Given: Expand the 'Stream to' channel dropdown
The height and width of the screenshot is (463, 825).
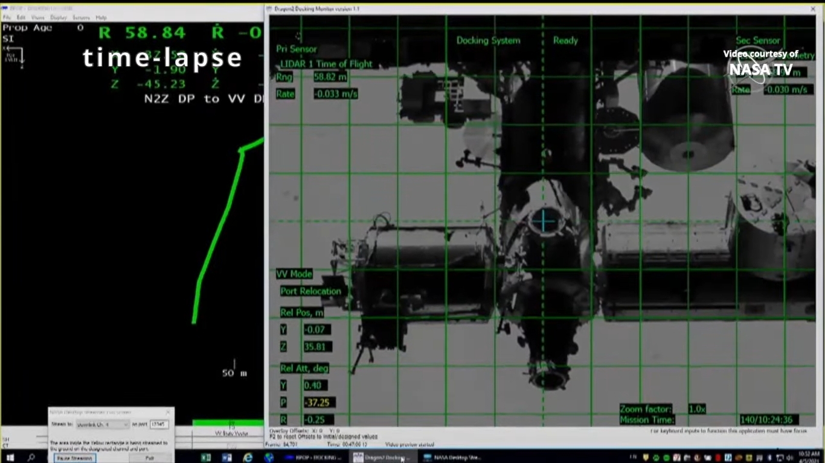Looking at the screenshot, I should pos(102,424).
